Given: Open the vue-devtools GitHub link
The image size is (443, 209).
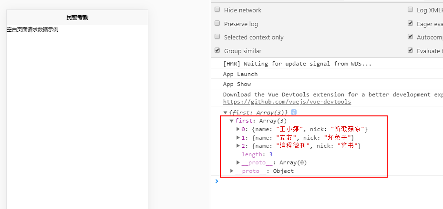Looking at the screenshot, I should (x=287, y=102).
